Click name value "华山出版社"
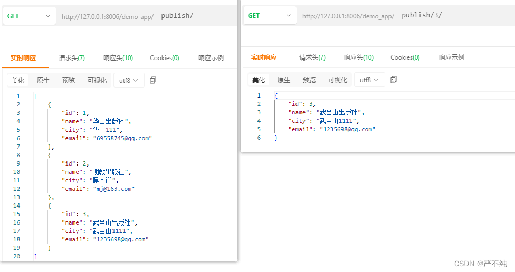 pyautogui.click(x=109, y=121)
